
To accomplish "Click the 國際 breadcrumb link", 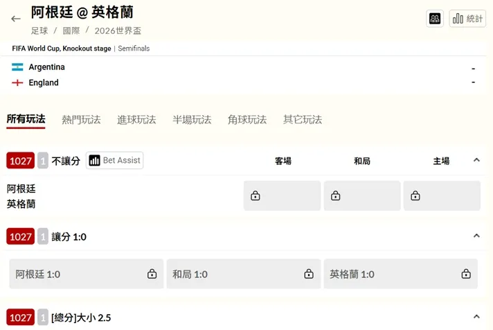I will pos(71,31).
